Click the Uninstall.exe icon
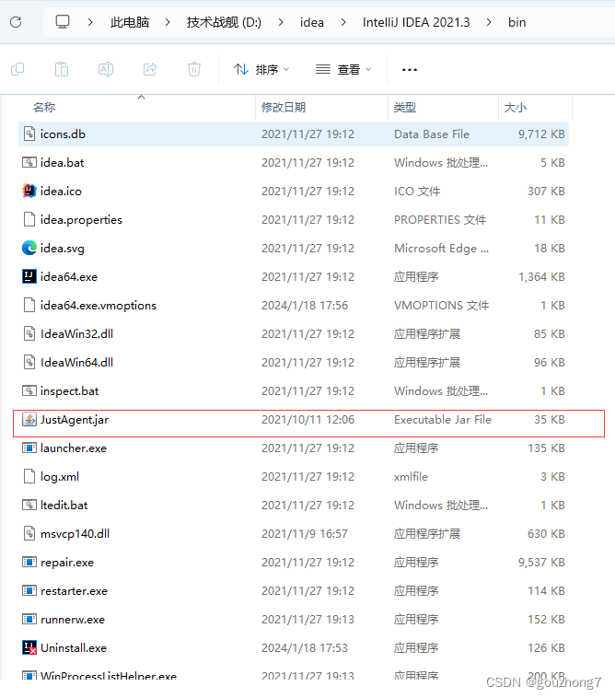This screenshot has width=615, height=698. coord(29,647)
